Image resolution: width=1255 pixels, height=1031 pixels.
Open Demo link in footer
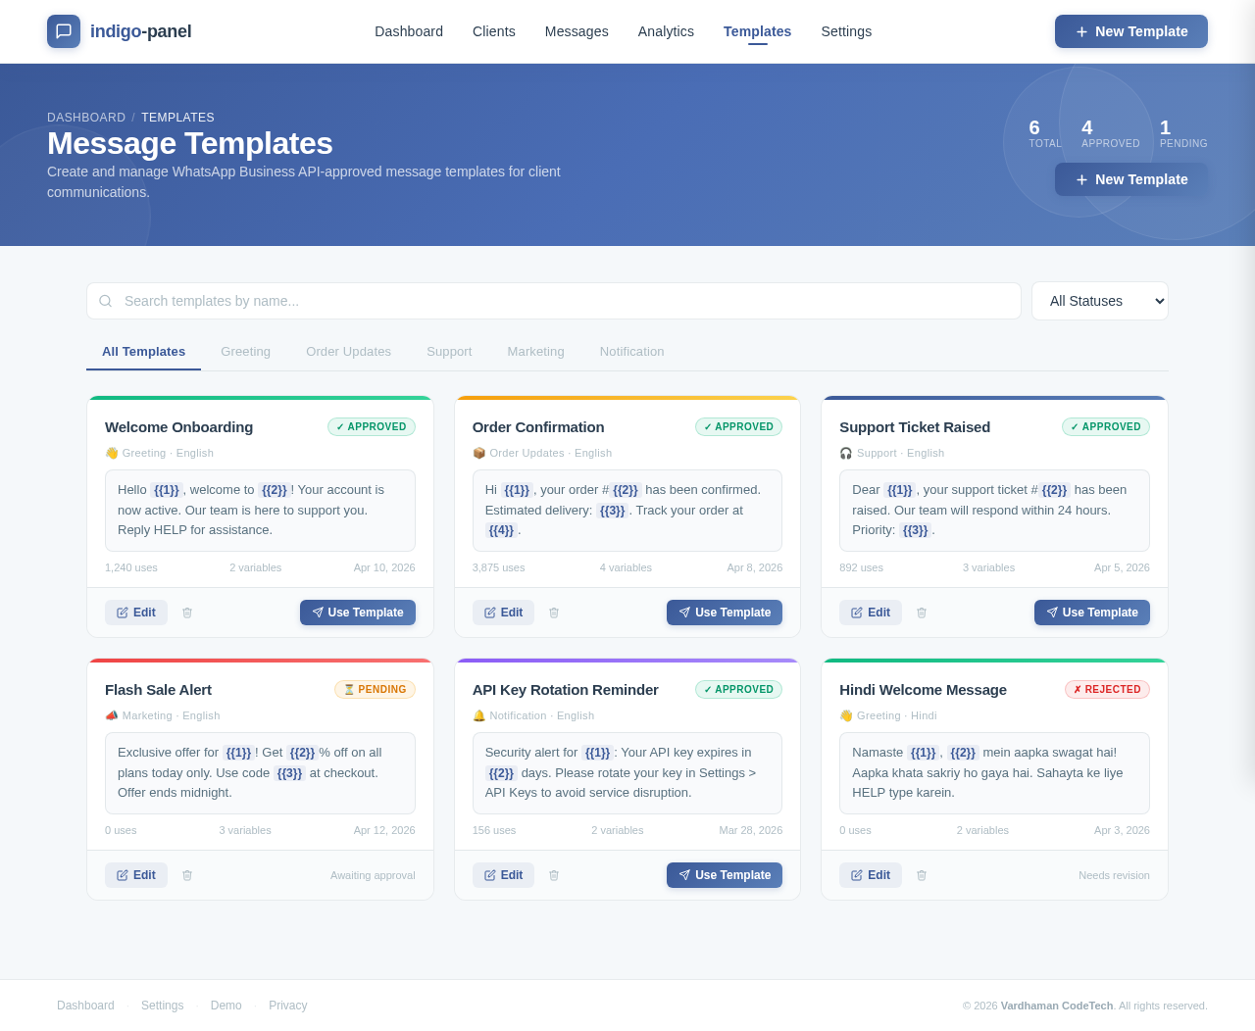pos(226,1006)
